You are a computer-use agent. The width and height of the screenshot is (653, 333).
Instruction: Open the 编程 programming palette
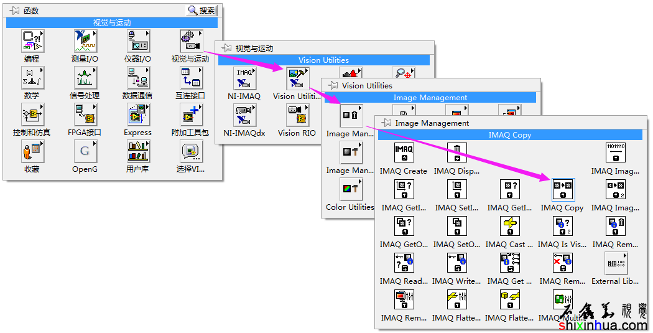[x=32, y=42]
